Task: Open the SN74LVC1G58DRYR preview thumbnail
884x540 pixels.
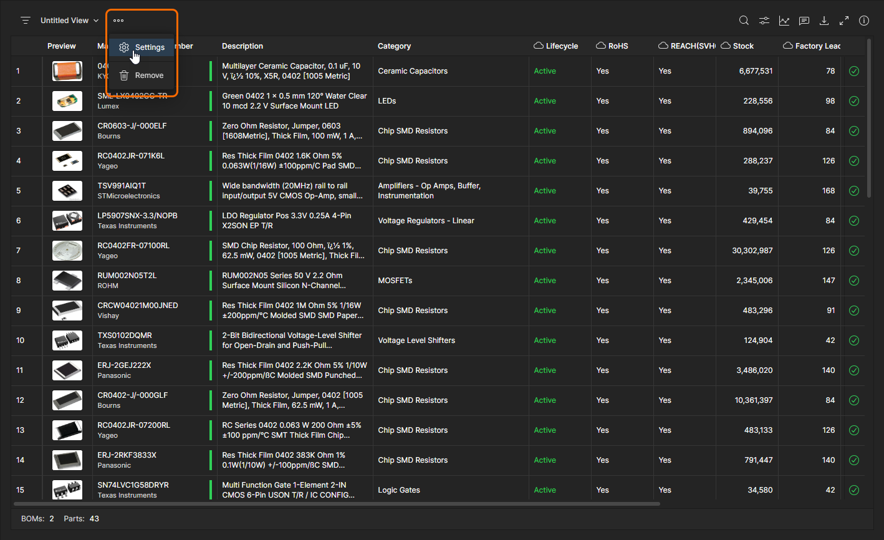Action: pyautogui.click(x=67, y=490)
